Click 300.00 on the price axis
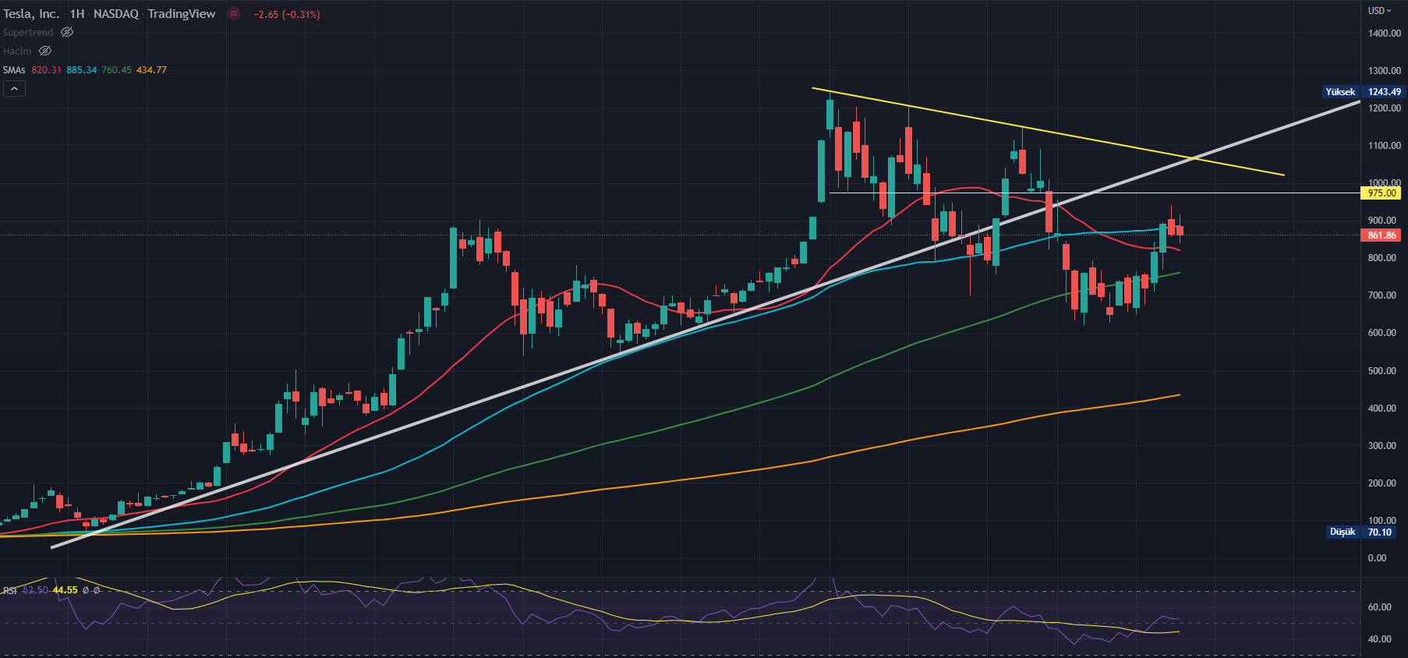This screenshot has width=1408, height=658. click(1381, 445)
